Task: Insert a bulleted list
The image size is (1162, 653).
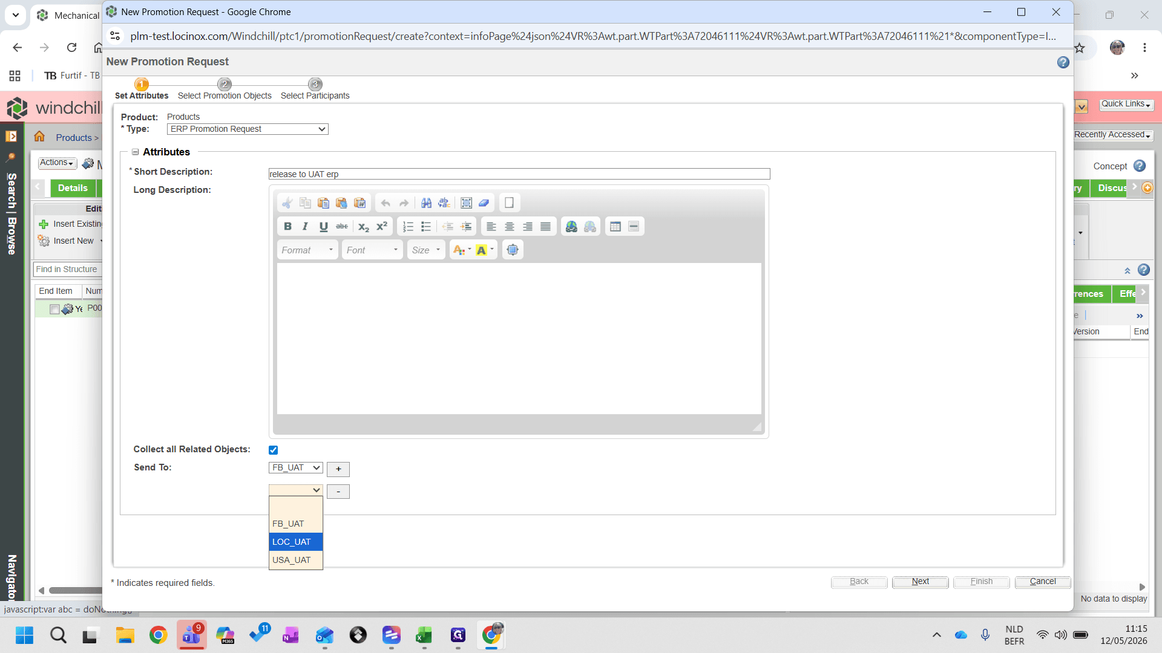Action: pyautogui.click(x=426, y=227)
